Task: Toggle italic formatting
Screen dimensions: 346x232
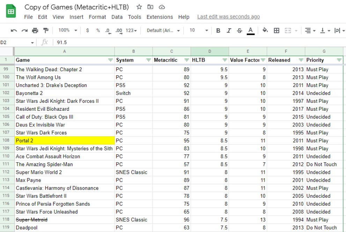Action: (x=229, y=30)
